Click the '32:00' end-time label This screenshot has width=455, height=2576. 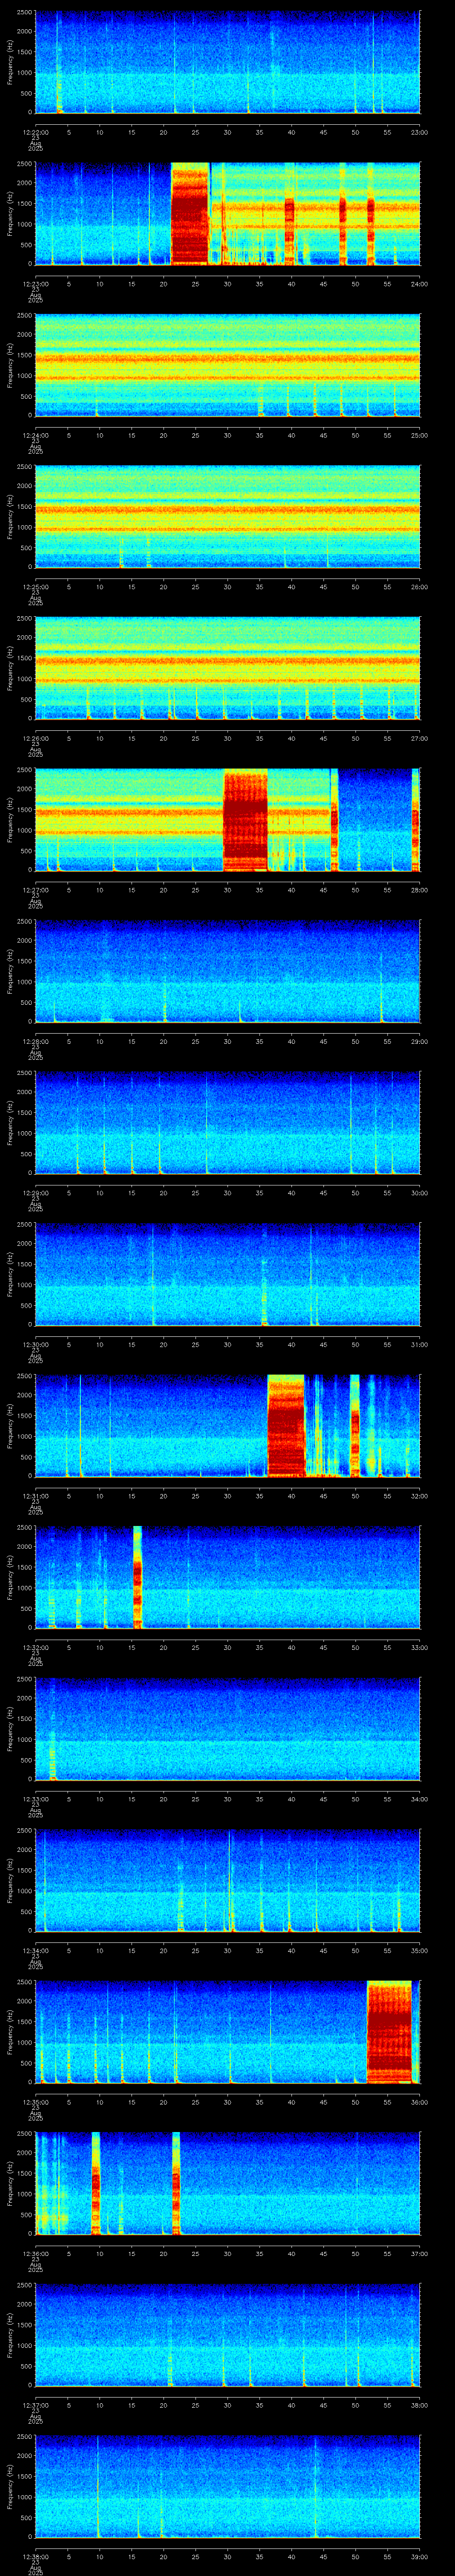419,1495
